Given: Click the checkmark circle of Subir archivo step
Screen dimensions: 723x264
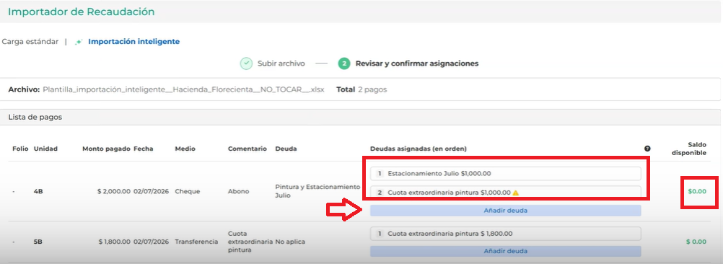Looking at the screenshot, I should pos(246,63).
